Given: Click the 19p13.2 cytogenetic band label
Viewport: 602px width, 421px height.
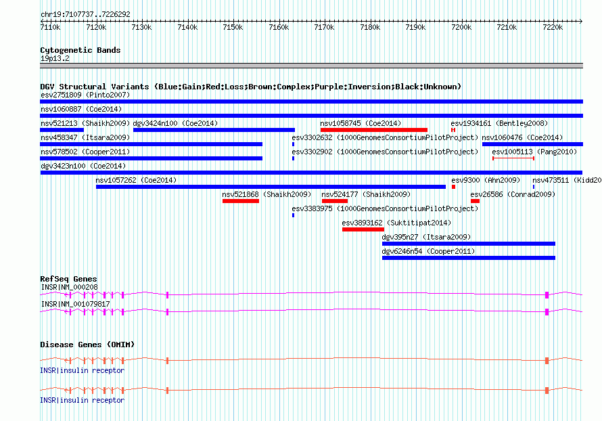Looking at the screenshot, I should 55,58.
